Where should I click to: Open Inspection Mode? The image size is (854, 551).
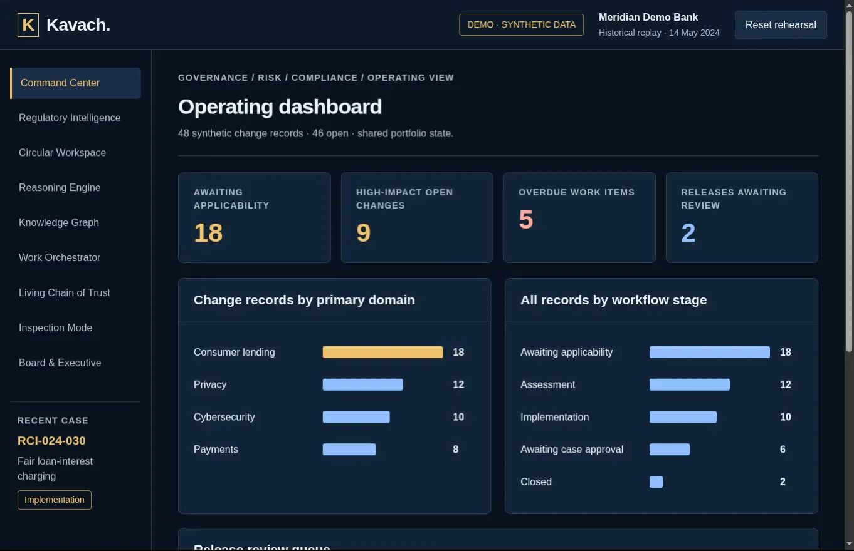[x=75, y=328]
